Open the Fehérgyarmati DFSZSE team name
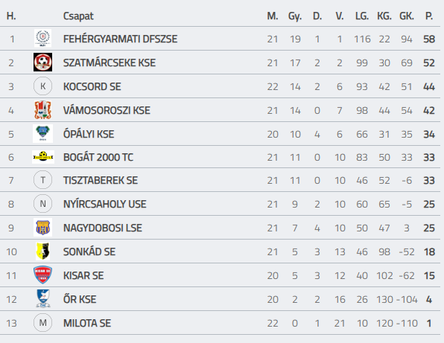The image size is (444, 343). coord(121,39)
